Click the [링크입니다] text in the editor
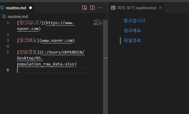This screenshot has height=114, width=189. pos(30,23)
